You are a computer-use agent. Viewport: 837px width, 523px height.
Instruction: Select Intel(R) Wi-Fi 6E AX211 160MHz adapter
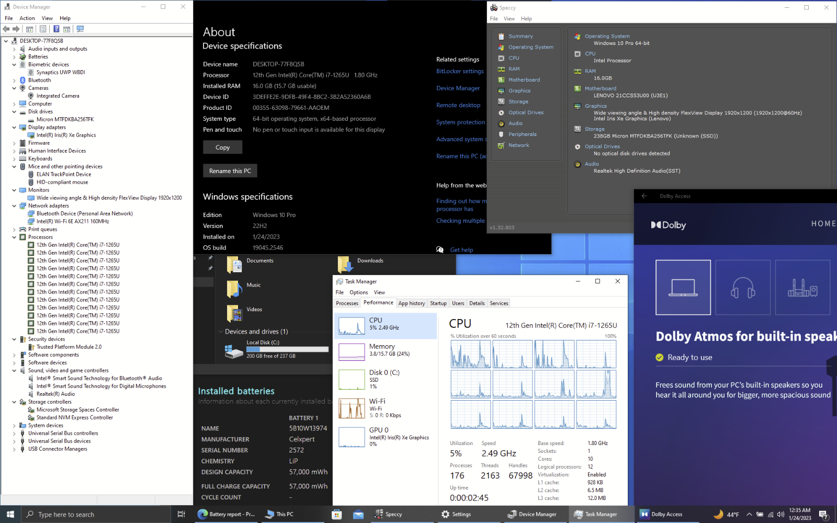point(73,222)
